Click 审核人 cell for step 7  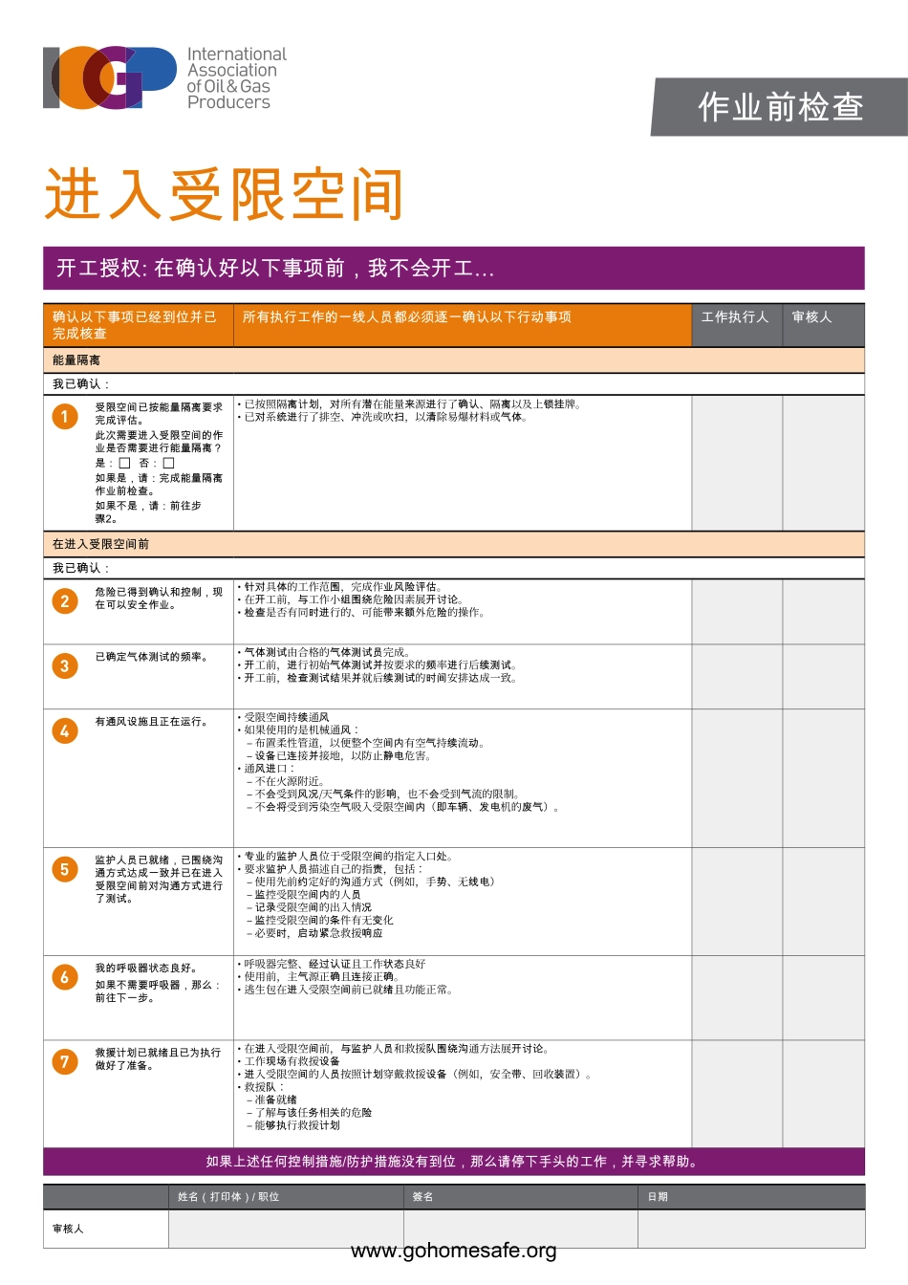point(824,1094)
